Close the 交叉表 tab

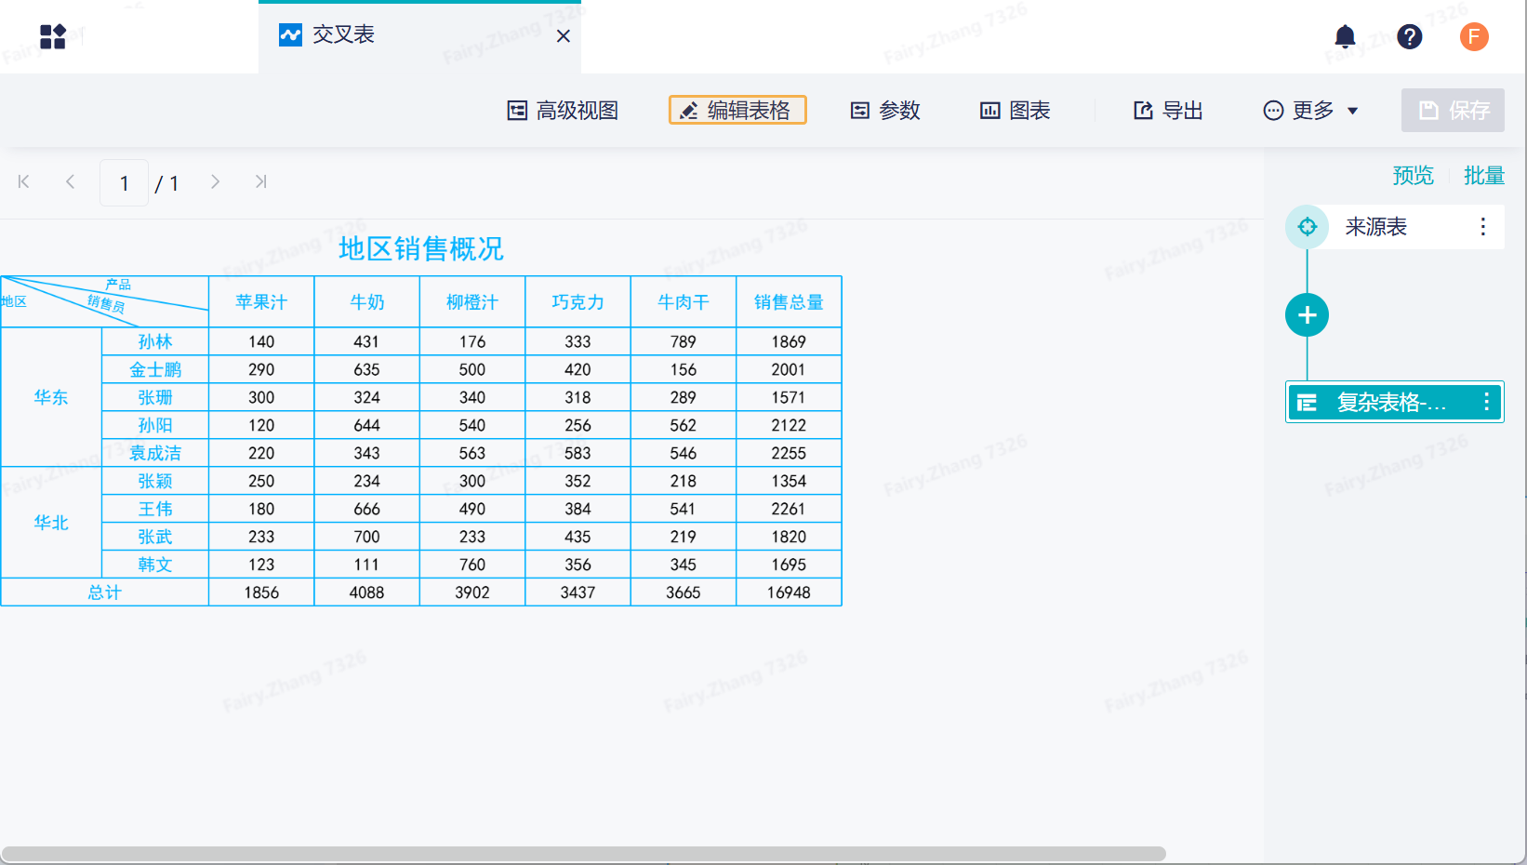564,36
